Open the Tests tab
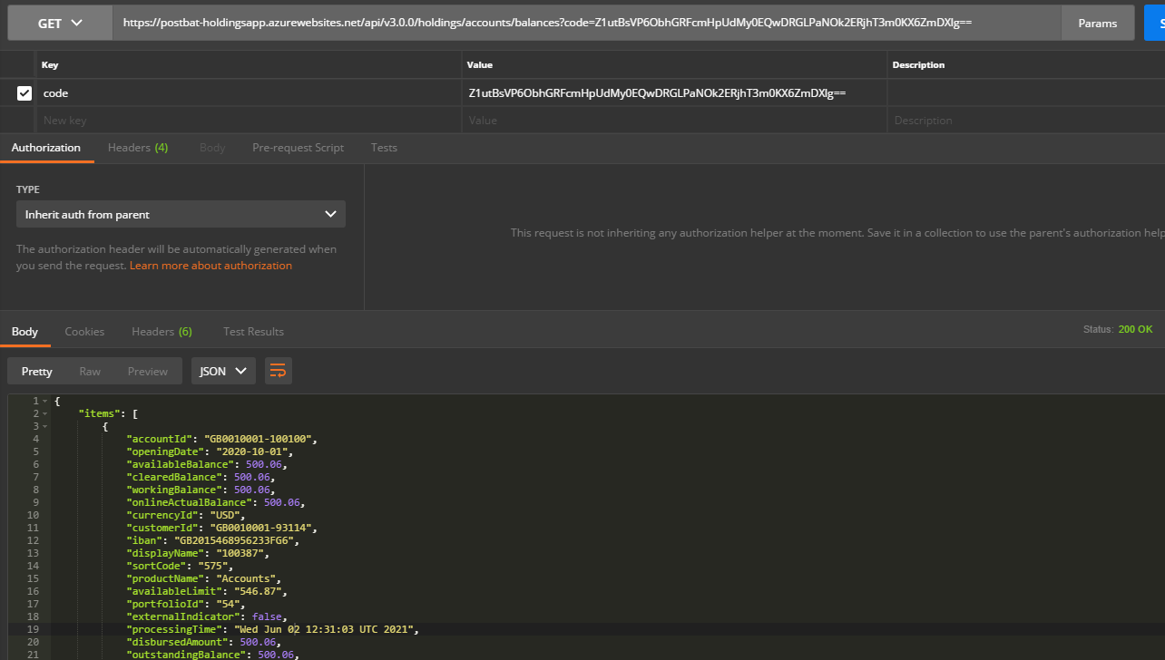1165x660 pixels. click(384, 148)
